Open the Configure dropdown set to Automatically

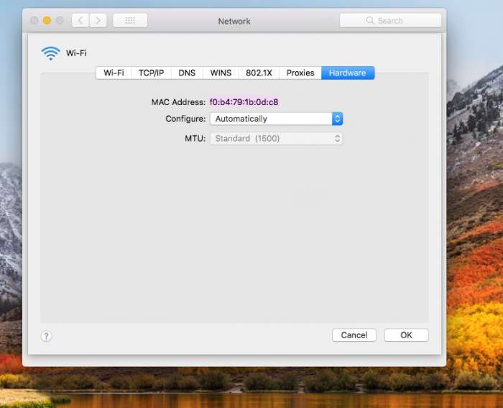pos(276,119)
